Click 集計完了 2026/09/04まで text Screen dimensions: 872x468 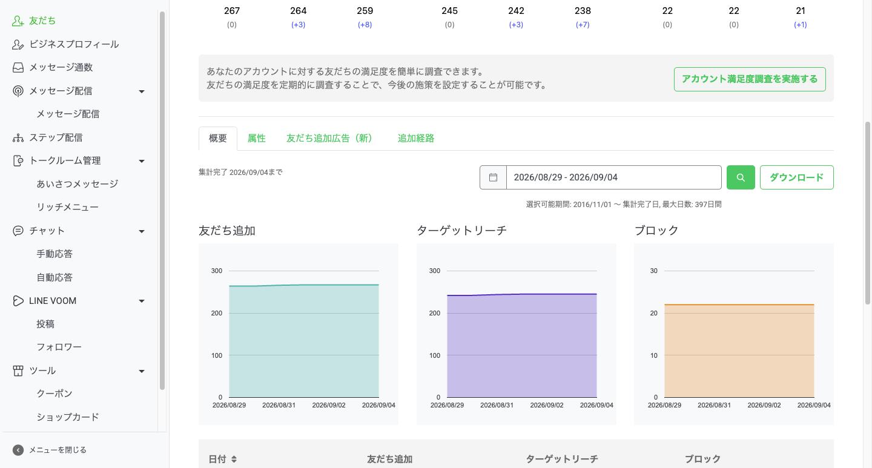(240, 172)
